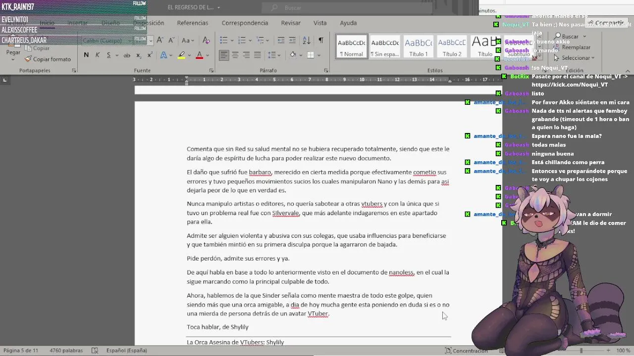Select justify alignment button

(257, 55)
